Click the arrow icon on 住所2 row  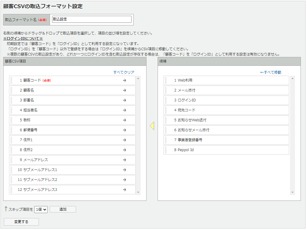click(x=125, y=150)
